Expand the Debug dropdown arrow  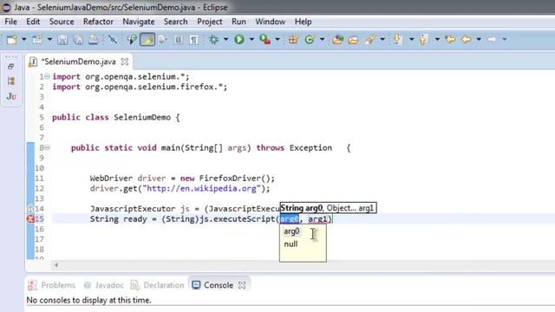[x=225, y=39]
